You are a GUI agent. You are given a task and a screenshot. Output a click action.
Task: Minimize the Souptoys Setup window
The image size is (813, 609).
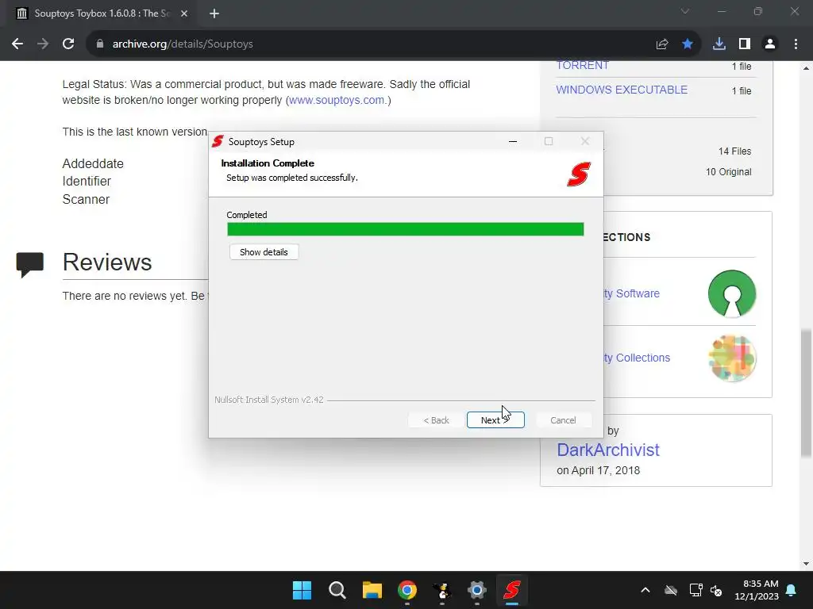click(513, 141)
